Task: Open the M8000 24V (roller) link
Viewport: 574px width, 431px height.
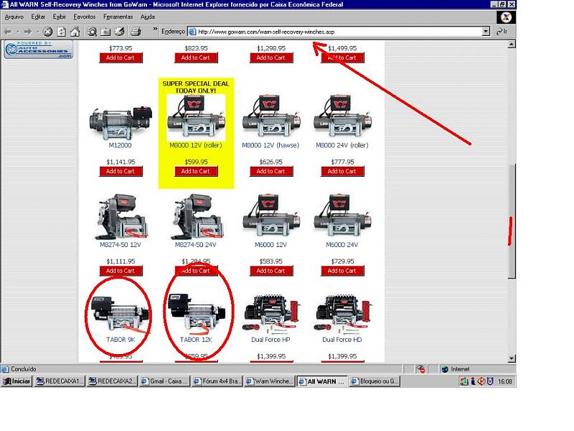Action: (x=342, y=146)
